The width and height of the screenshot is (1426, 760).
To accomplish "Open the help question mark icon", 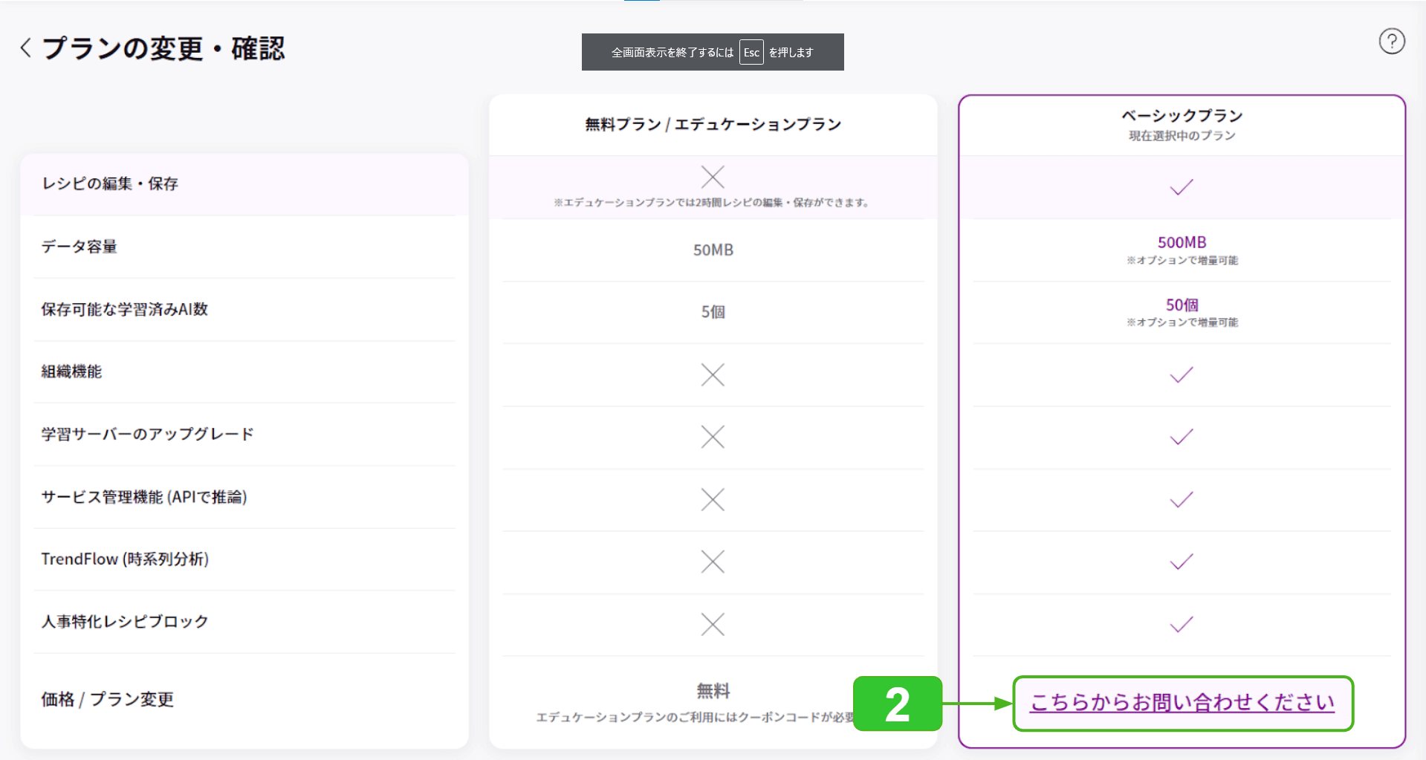I will coord(1392,41).
